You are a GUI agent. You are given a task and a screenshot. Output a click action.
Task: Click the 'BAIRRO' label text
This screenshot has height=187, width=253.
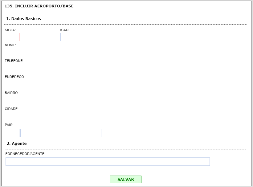pyautogui.click(x=11, y=93)
